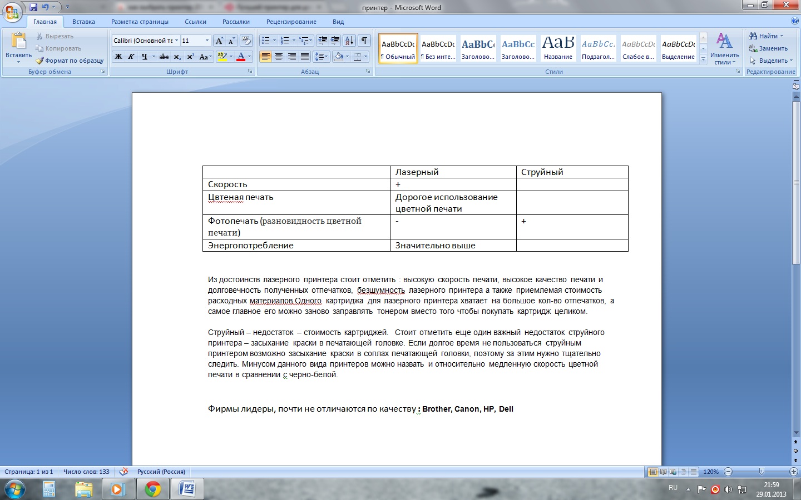The height and width of the screenshot is (500, 801).
Task: Toggle strikethrough formatting
Action: pos(164,57)
